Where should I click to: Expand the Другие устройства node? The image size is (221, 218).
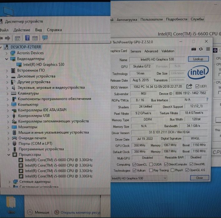7,82
